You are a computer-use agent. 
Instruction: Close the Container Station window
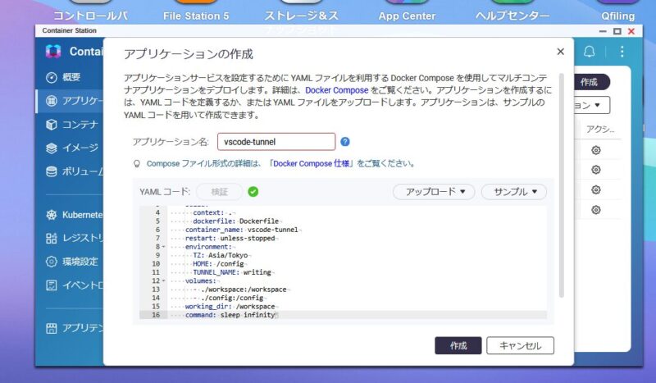pos(631,31)
